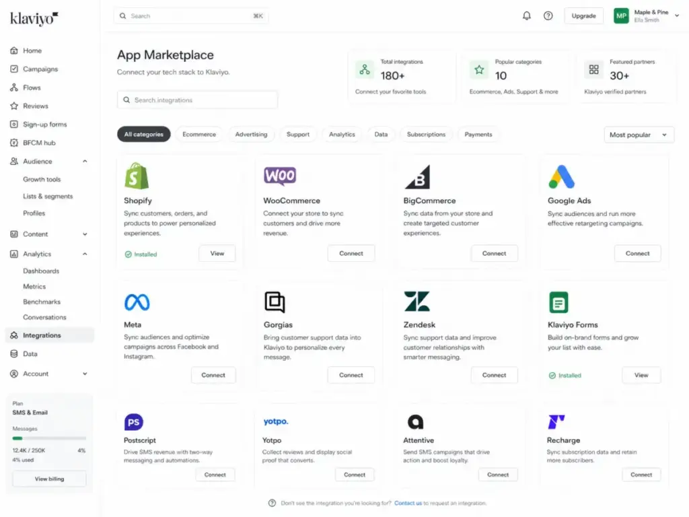Open Profiles in sidebar
The width and height of the screenshot is (689, 517).
[x=34, y=213]
